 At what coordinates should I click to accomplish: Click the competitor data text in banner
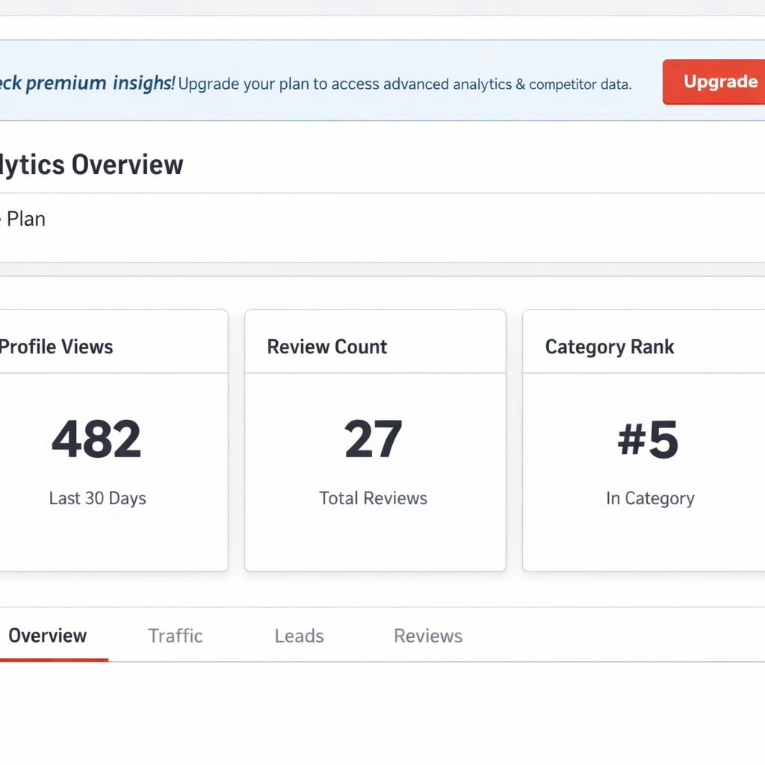point(580,84)
